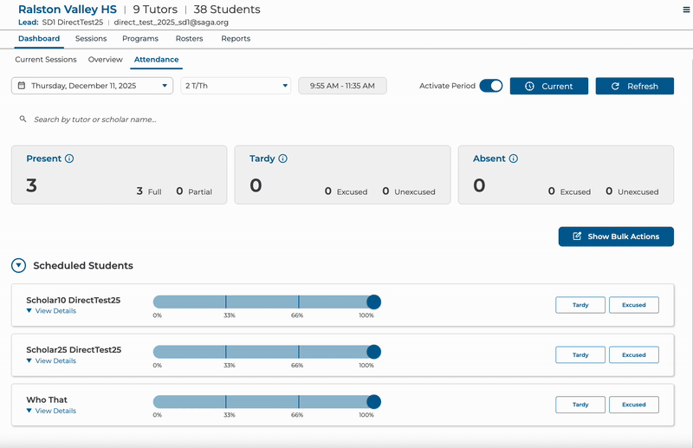
Task: Click the lead email direct_test_2025_sd1@saga.org
Action: (171, 23)
